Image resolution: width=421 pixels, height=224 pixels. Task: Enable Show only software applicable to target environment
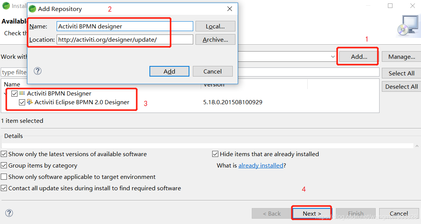point(4,177)
